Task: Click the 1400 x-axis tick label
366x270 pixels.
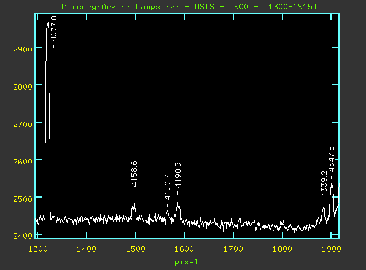Action: (x=87, y=249)
